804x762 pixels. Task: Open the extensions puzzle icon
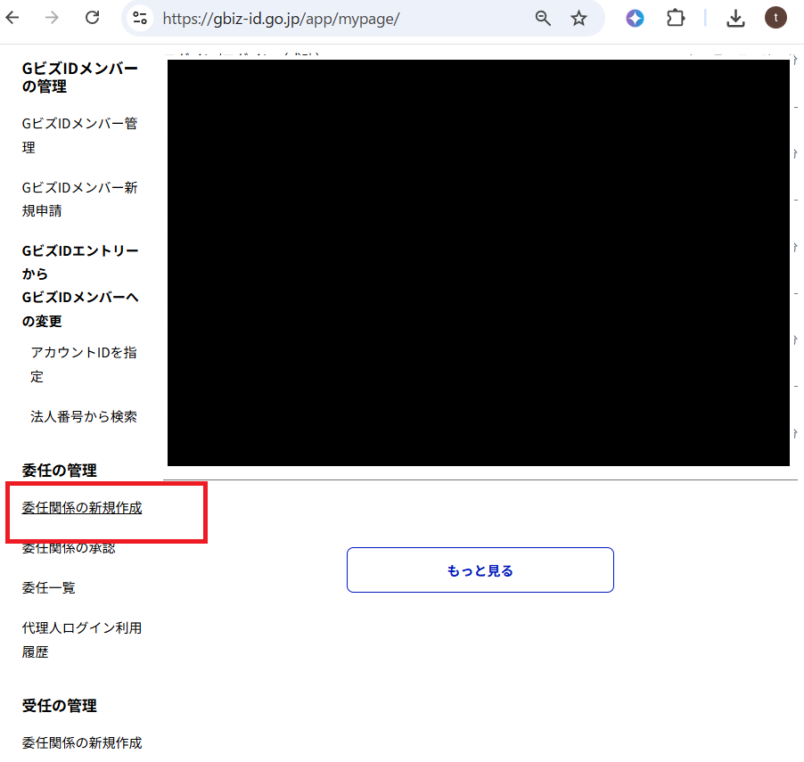(x=676, y=19)
